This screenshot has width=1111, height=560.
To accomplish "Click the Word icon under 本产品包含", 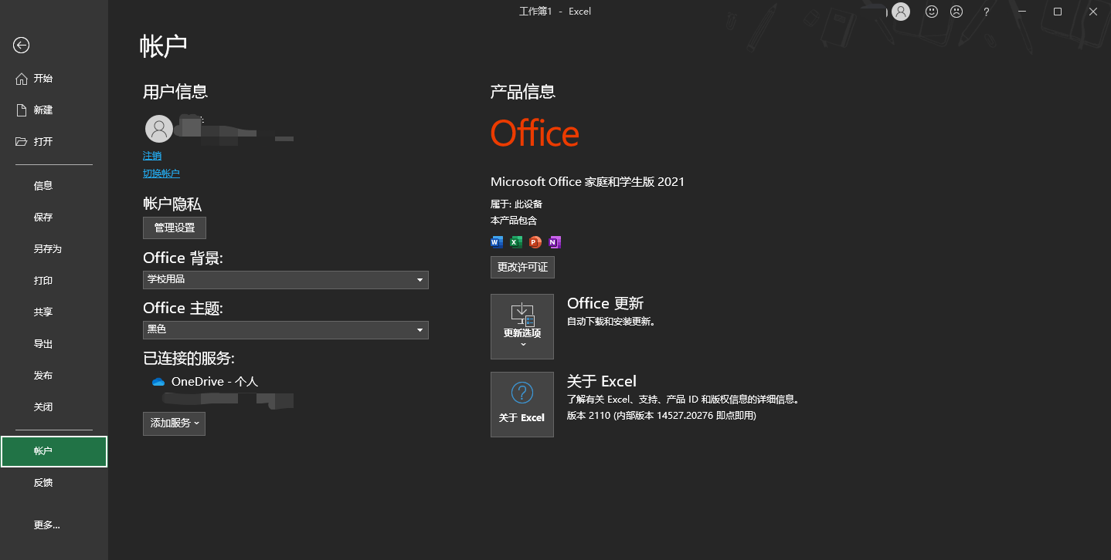I will (496, 242).
